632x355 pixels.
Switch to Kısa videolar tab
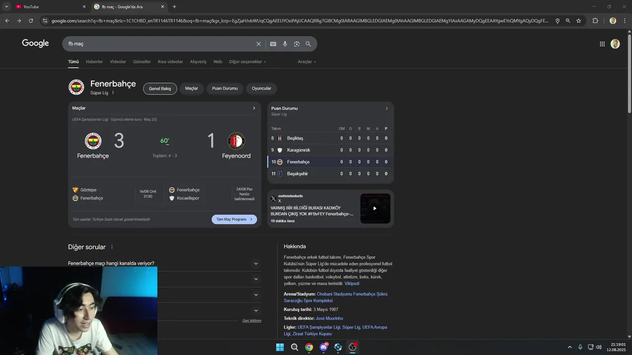coord(170,62)
